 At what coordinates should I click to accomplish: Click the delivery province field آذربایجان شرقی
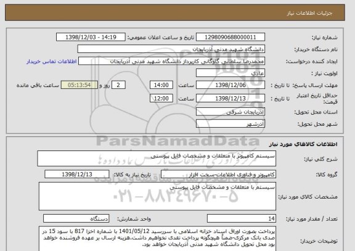click(x=231, y=112)
